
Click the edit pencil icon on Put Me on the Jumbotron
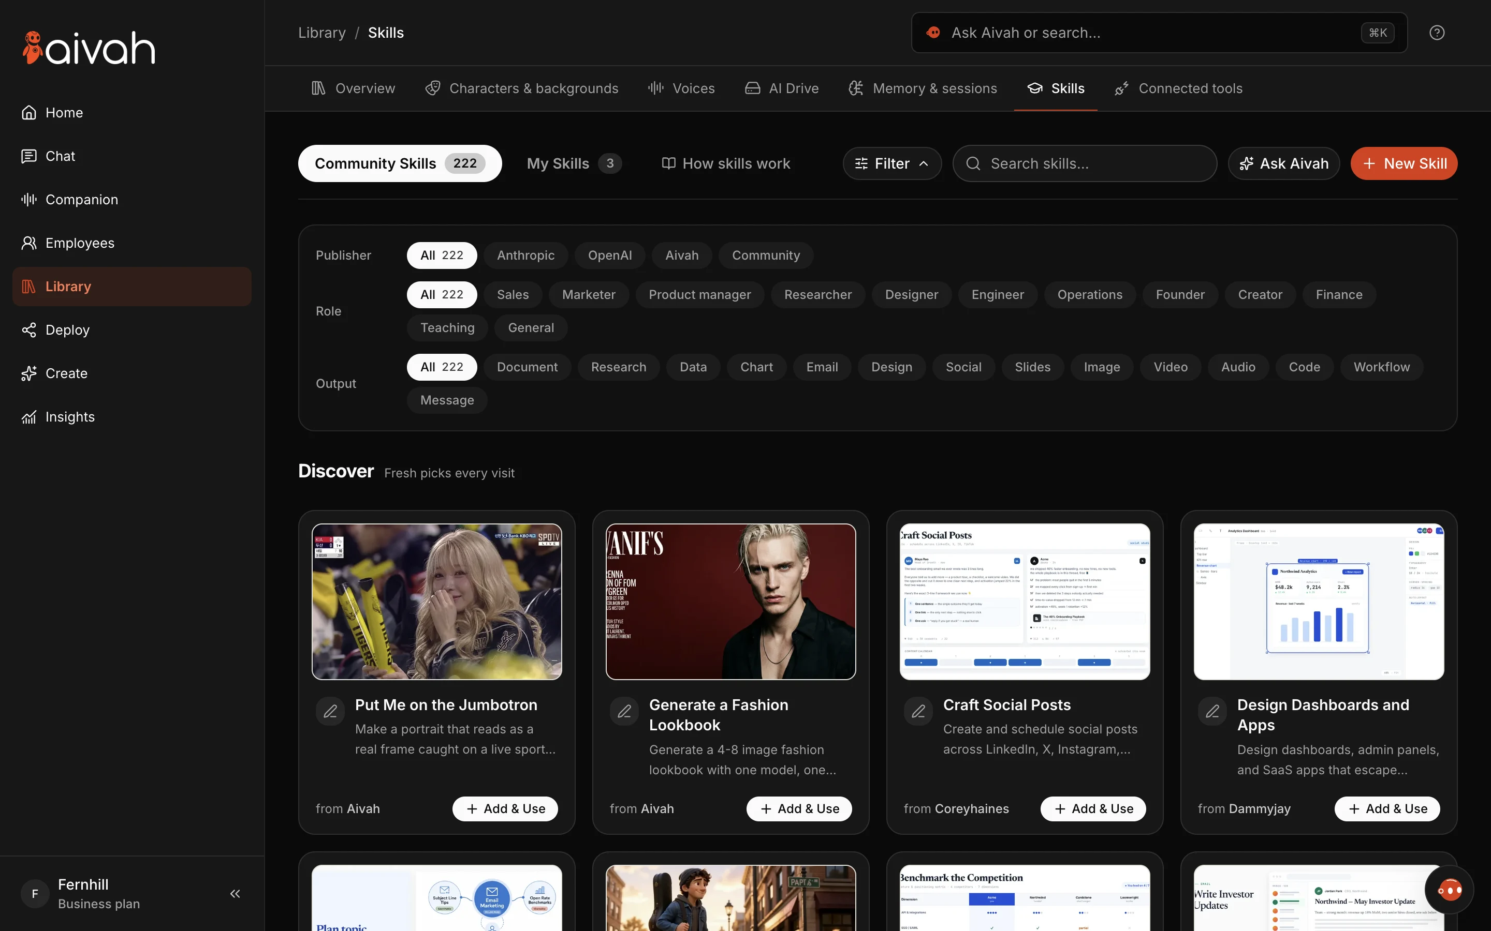pyautogui.click(x=330, y=711)
